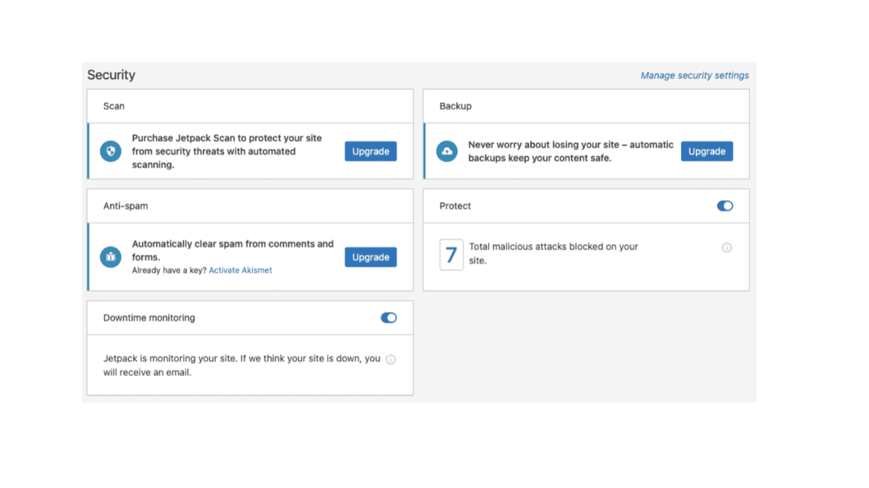Click the Scan shield icon

[111, 151]
